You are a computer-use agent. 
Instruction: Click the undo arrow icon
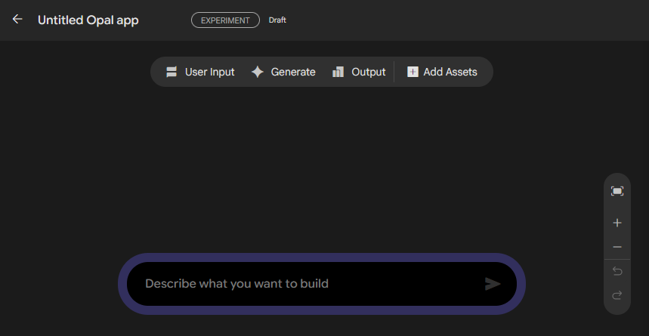617,271
